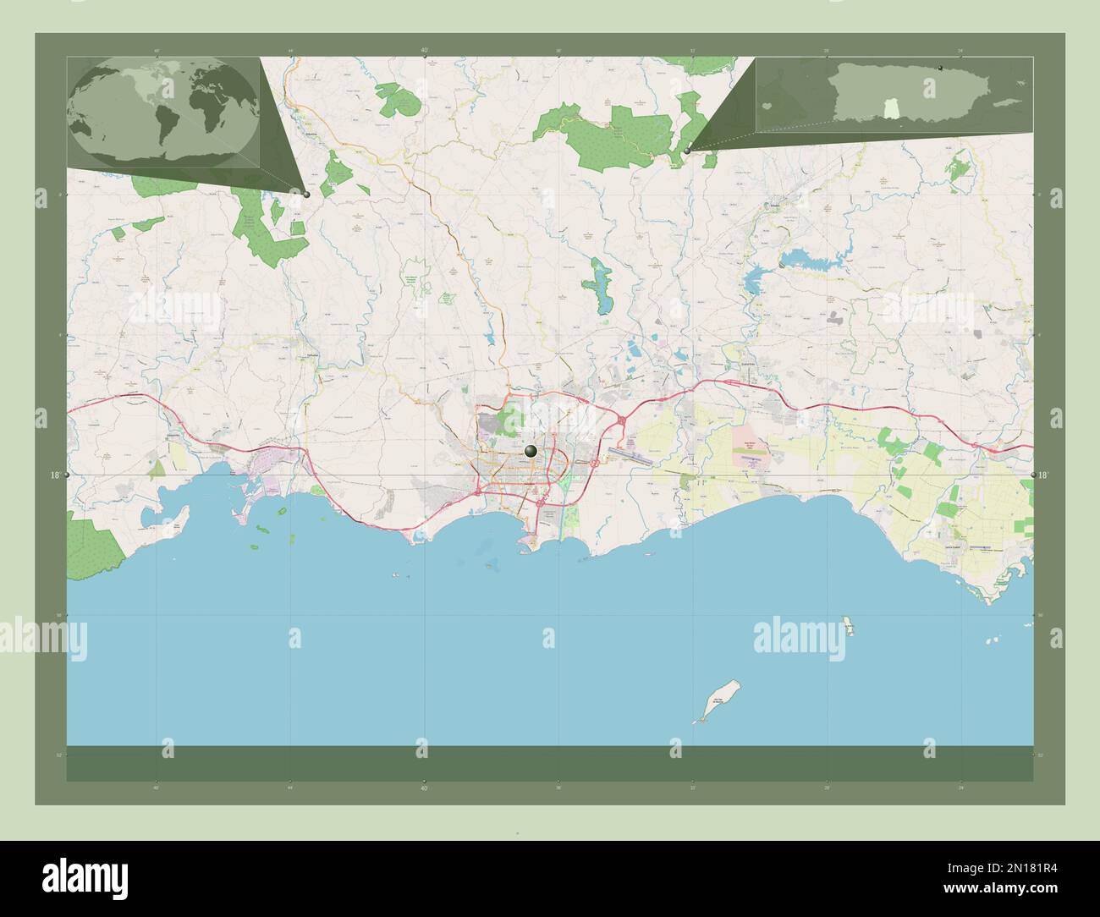
Task: Select the small blue-and-green lake north of the city
Action: point(601,285)
